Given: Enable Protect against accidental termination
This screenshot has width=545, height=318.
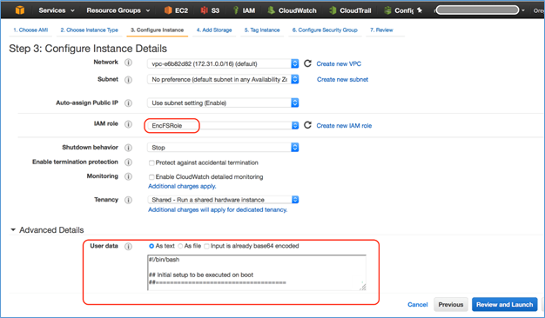Looking at the screenshot, I should tap(151, 162).
